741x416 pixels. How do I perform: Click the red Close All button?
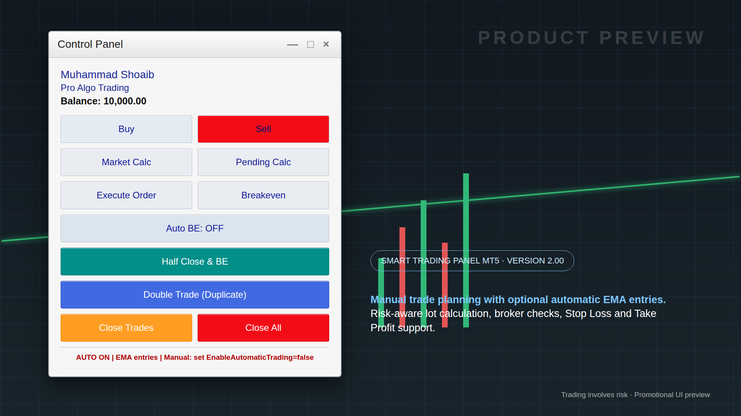click(263, 328)
